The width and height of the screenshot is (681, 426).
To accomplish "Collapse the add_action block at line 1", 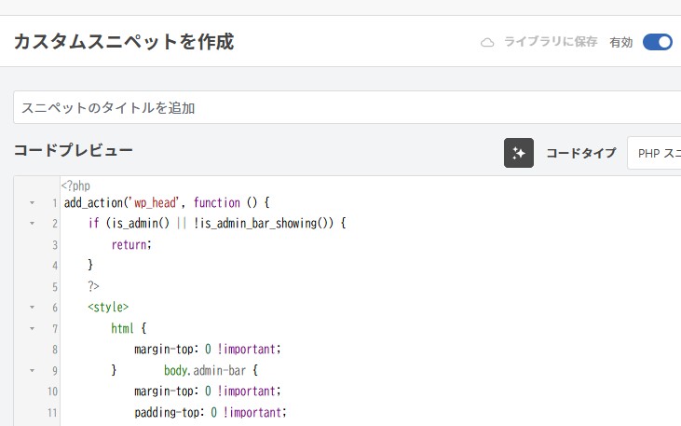I will tap(32, 203).
